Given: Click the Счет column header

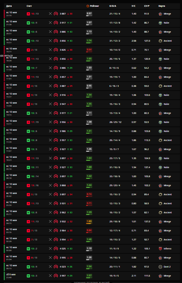Looking at the screenshot, I should pyautogui.click(x=29, y=6).
